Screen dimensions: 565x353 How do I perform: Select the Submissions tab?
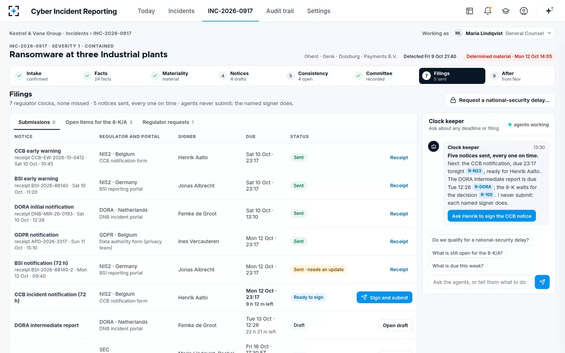37,122
